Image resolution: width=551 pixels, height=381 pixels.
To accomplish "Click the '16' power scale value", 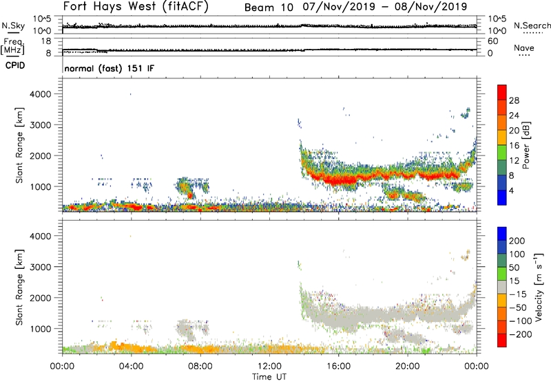I will 514,146.
